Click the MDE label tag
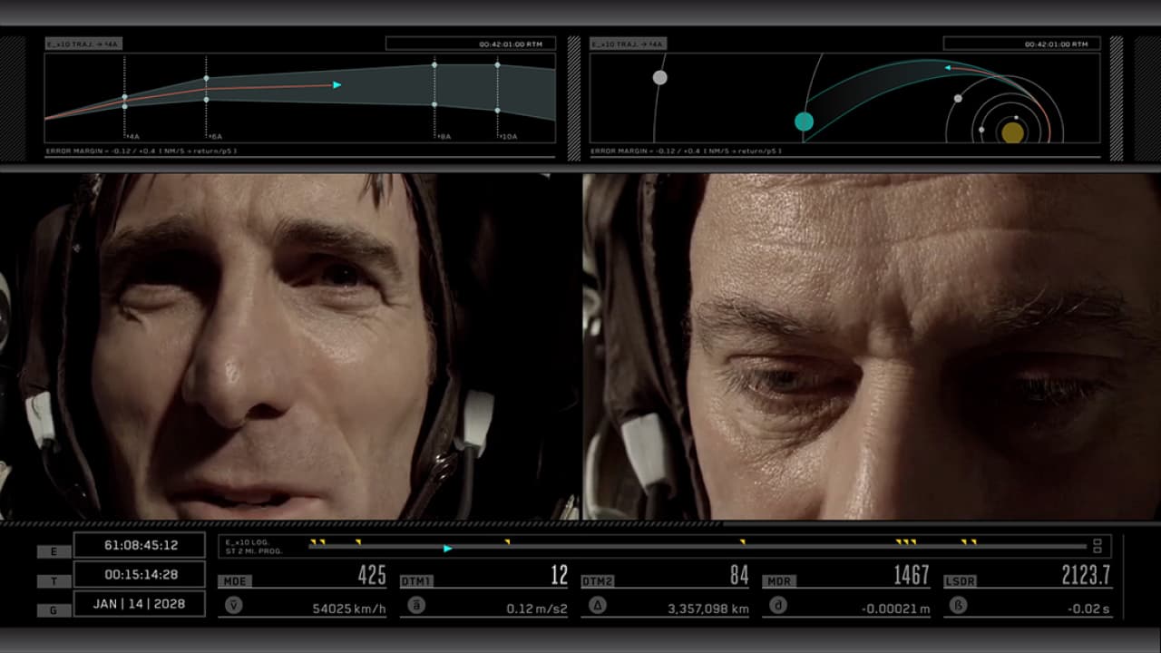The image size is (1161, 653). (235, 580)
